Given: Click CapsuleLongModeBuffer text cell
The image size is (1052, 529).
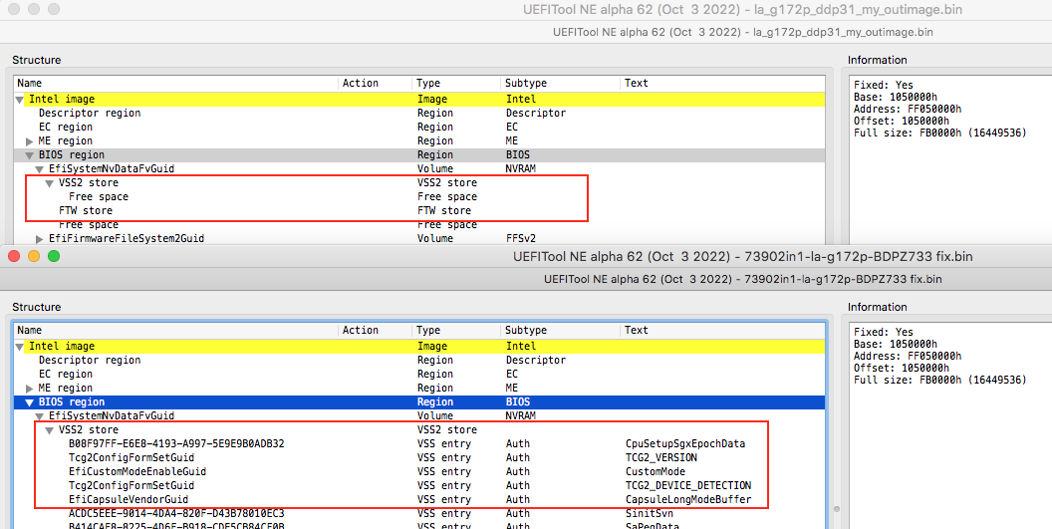Looking at the screenshot, I should (688, 500).
